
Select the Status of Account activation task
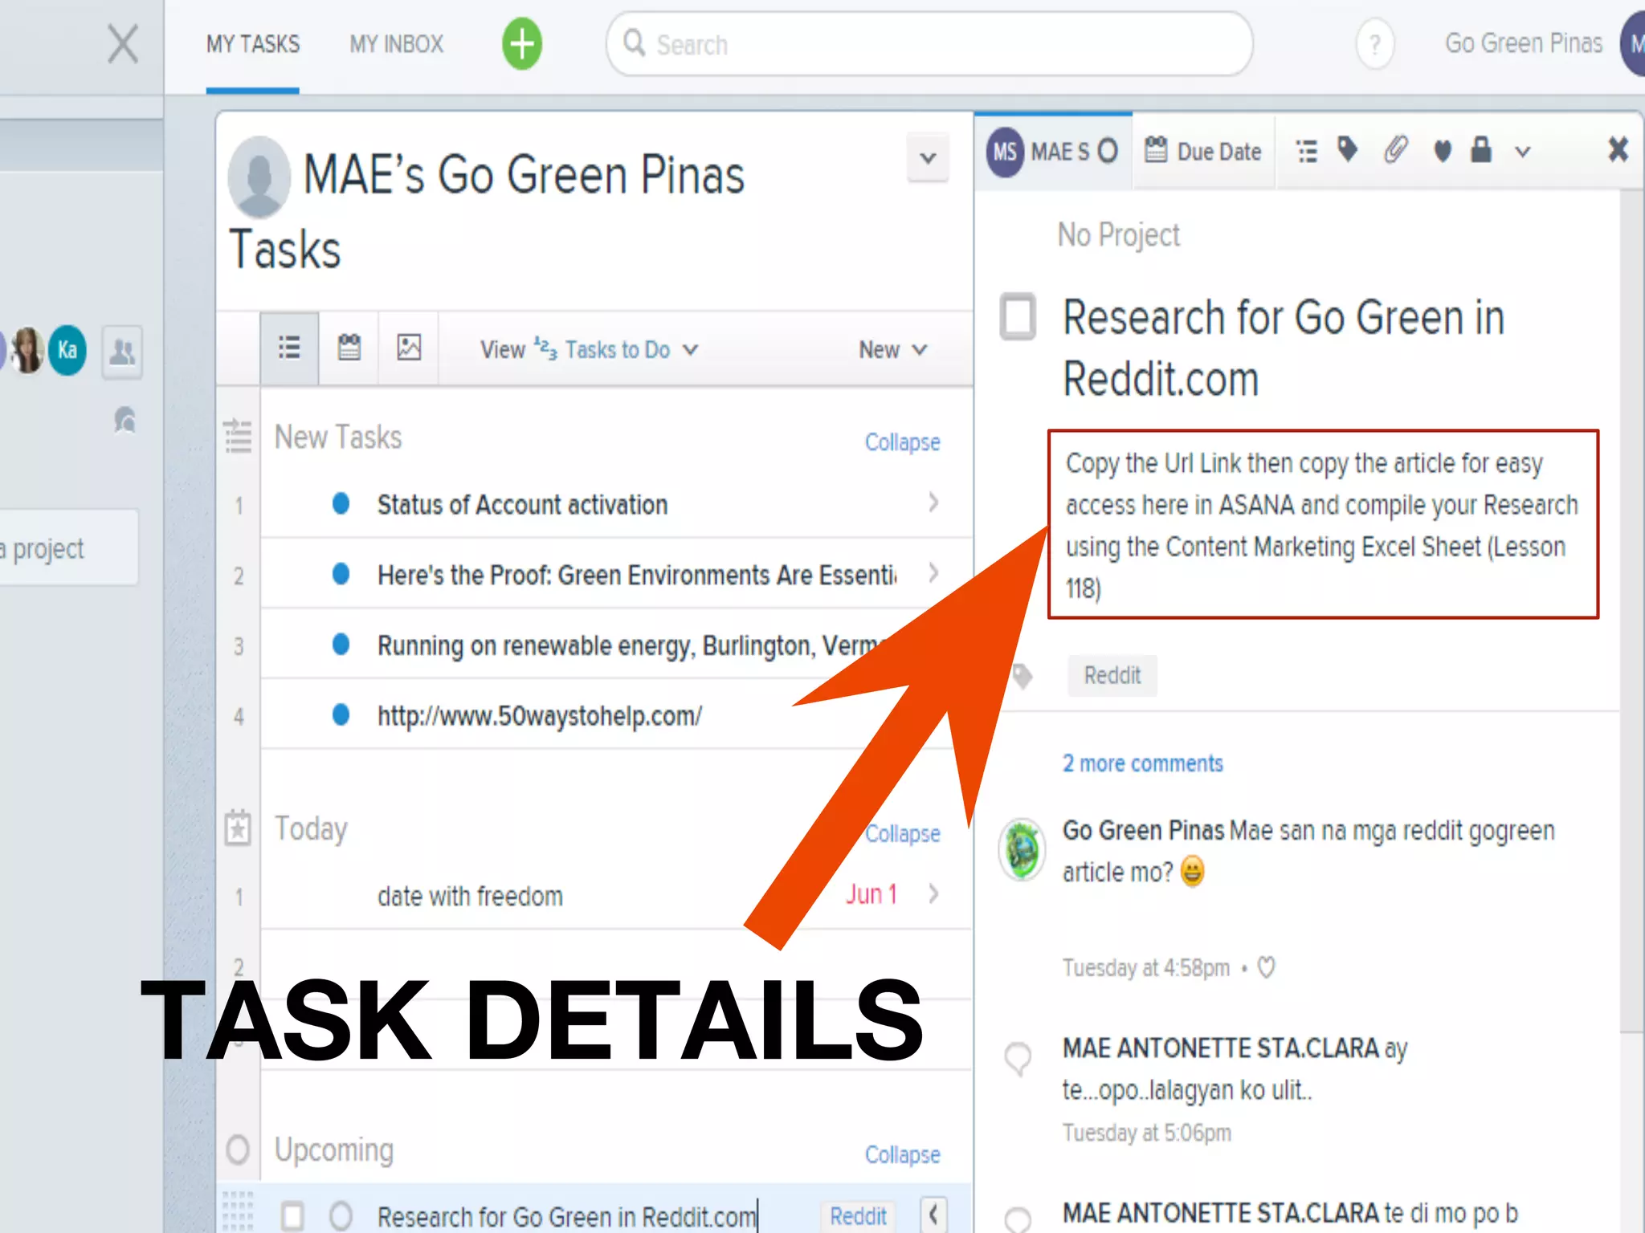coord(522,505)
